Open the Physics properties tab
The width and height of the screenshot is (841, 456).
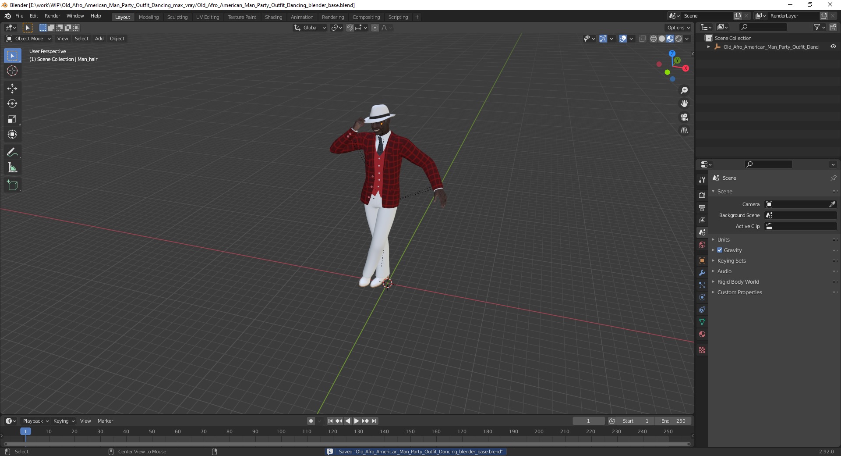pyautogui.click(x=702, y=297)
